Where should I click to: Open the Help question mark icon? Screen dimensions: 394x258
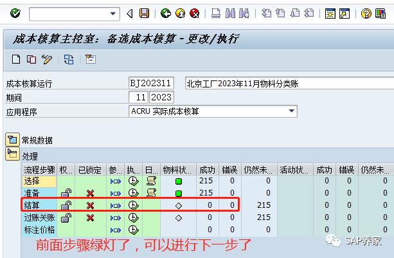366,14
